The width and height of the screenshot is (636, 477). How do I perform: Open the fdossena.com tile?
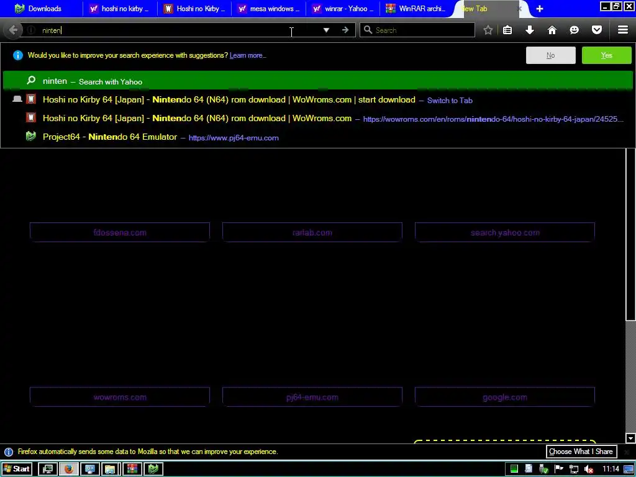(120, 232)
